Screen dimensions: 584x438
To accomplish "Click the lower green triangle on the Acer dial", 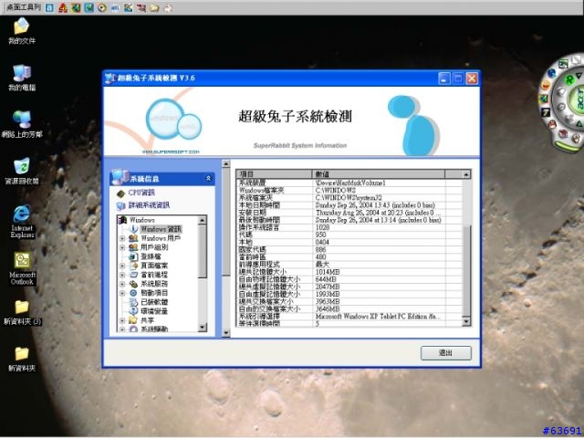I will [580, 123].
